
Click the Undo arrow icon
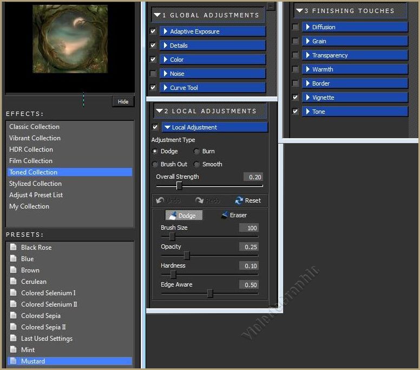[x=160, y=200]
